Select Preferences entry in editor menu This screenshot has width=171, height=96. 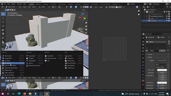[x=74, y=68]
